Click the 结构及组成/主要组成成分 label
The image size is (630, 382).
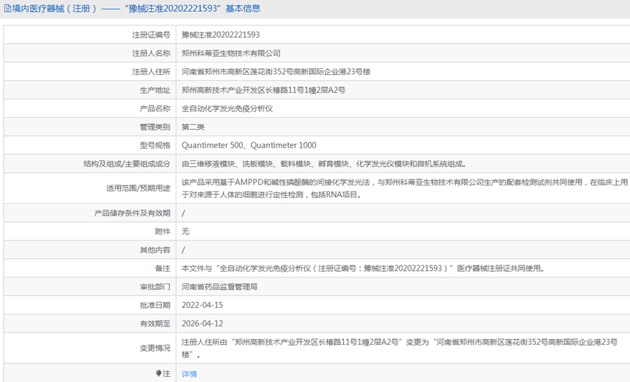click(127, 164)
